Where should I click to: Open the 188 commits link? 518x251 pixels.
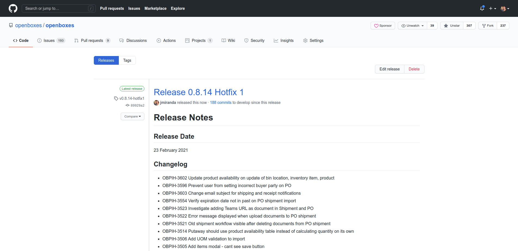(221, 103)
